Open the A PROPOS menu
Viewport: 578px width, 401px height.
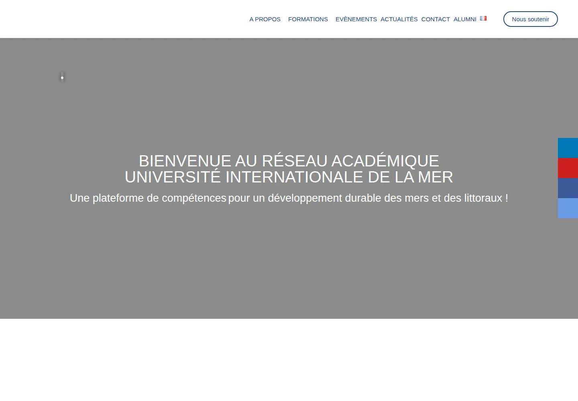tap(265, 19)
